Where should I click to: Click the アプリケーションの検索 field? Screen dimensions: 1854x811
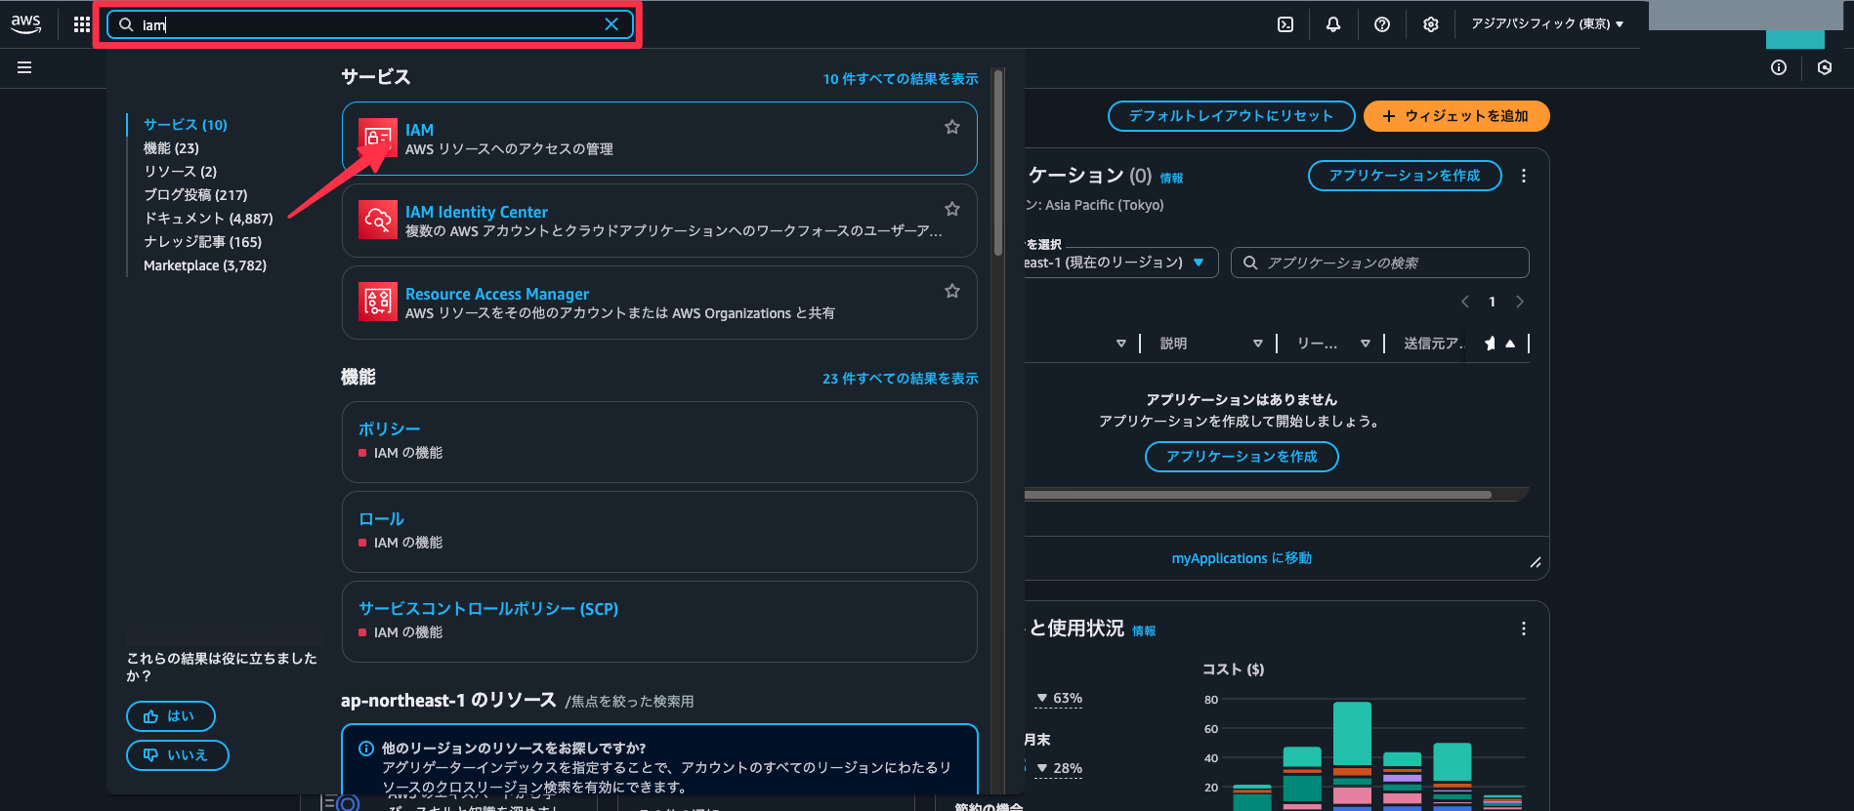[x=1380, y=263]
